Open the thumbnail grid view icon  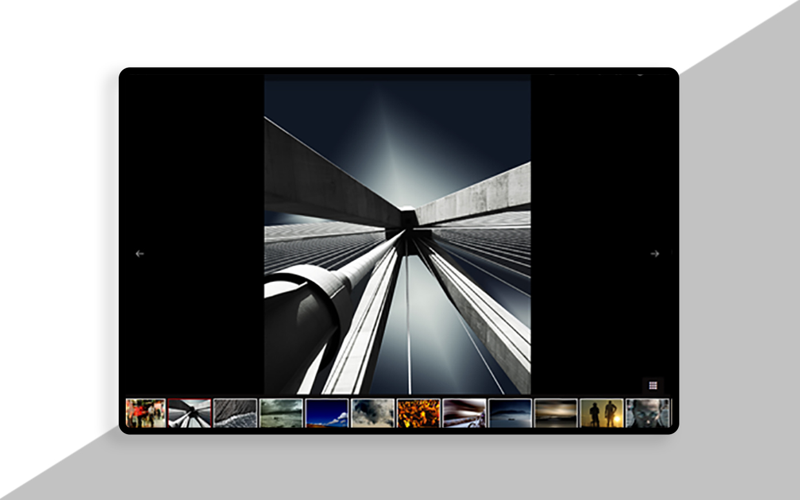coord(653,385)
